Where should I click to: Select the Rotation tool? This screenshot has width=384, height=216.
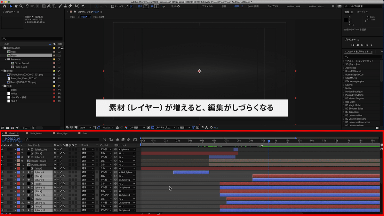coord(27,6)
